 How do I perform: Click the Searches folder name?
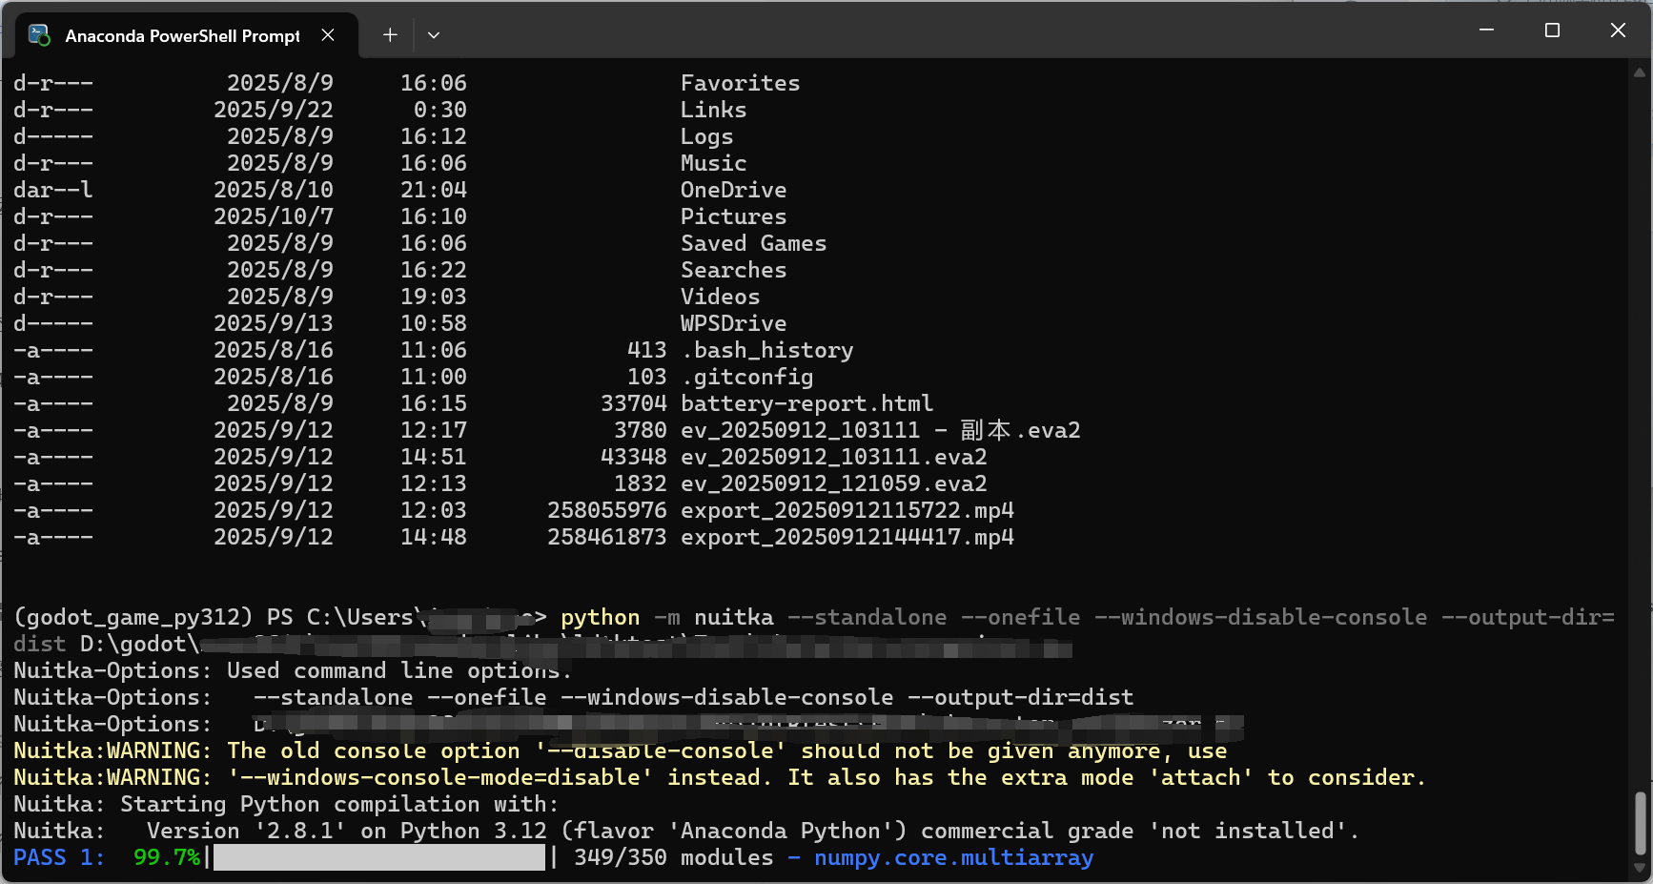coord(733,270)
